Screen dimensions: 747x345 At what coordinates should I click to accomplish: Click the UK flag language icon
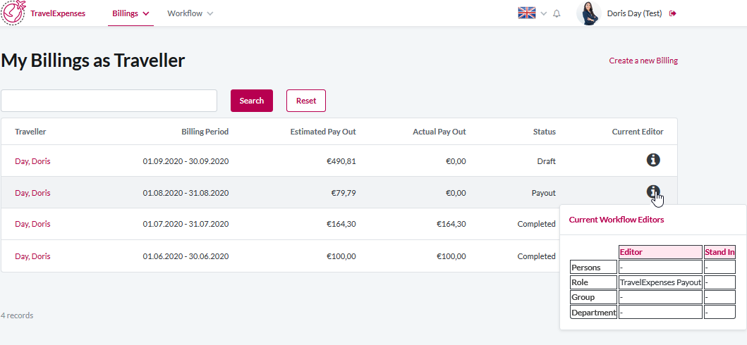(527, 13)
